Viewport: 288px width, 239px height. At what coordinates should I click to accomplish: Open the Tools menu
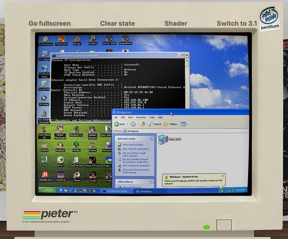152,118
